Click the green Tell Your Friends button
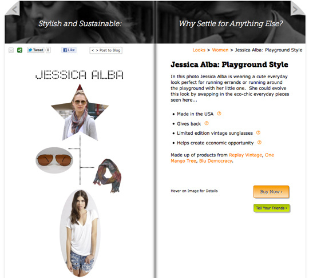Image resolution: width=309 pixels, height=278 pixels. [271, 208]
